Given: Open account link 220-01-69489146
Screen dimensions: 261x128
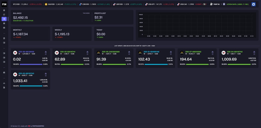Looking at the screenshot, I should (x=151, y=52).
